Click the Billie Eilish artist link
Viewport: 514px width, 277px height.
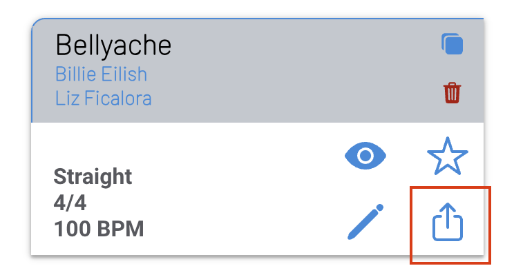(101, 74)
